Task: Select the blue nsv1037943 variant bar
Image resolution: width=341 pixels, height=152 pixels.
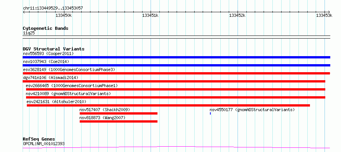Action: pos(176,65)
